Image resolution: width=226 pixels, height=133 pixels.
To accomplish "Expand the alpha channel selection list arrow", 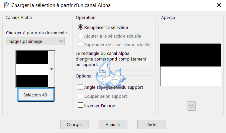I will [x=51, y=69].
